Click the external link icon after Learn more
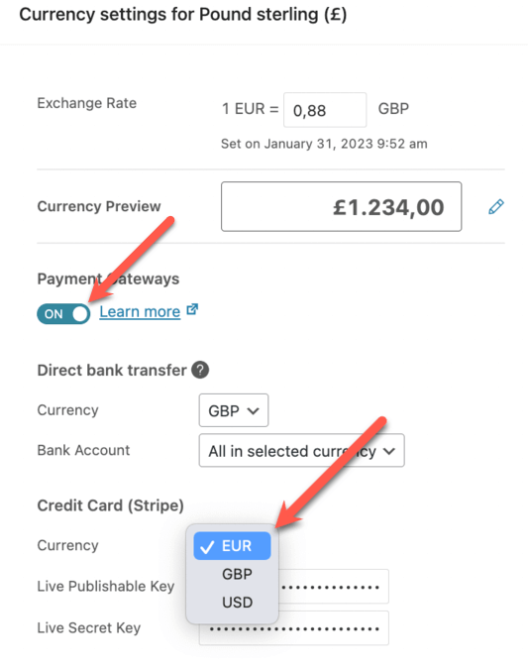This screenshot has width=528, height=669. tap(192, 309)
